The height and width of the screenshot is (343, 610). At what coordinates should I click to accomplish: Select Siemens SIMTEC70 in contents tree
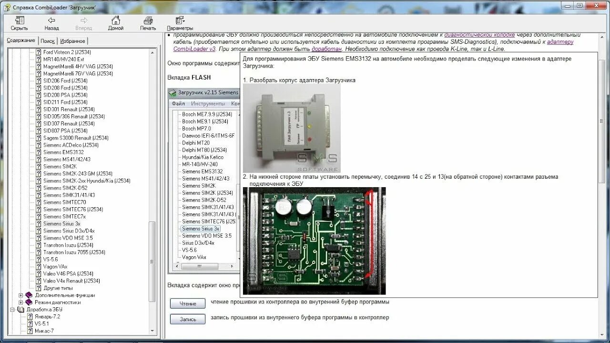pyautogui.click(x=64, y=202)
